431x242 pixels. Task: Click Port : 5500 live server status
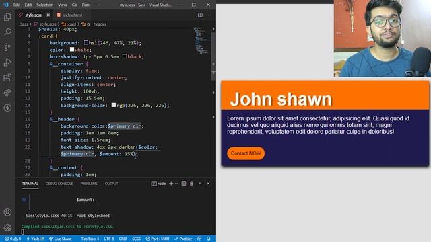click(x=157, y=239)
